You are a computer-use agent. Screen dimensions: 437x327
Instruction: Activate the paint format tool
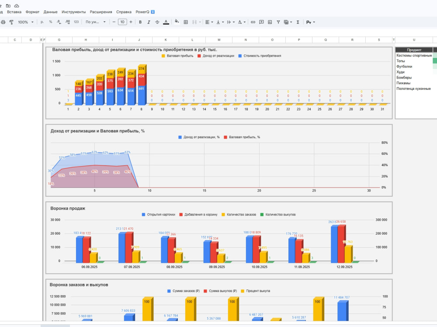(x=11, y=22)
